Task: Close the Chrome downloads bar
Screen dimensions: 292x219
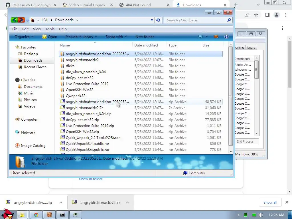Action: (287, 202)
